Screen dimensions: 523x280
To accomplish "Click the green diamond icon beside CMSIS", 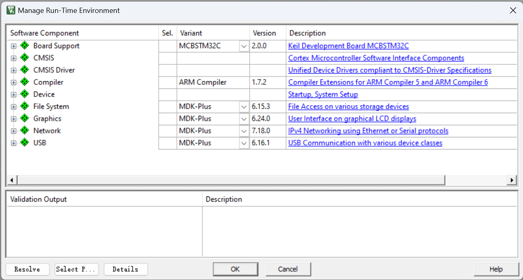I will (x=25, y=58).
